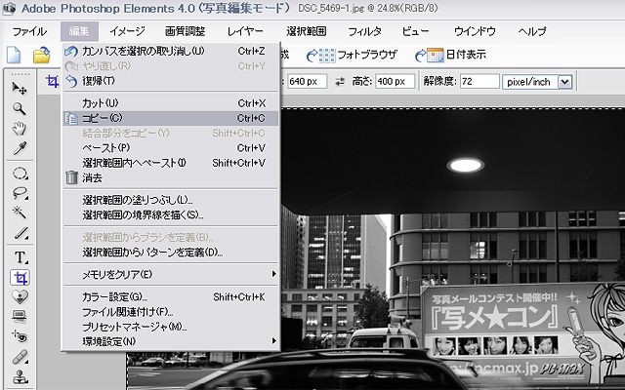Select the Healing Brush bandage tool

(20, 357)
